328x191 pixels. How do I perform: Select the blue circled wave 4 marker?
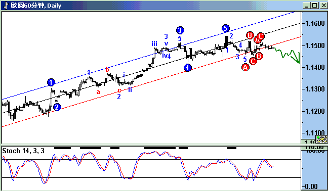tap(188, 68)
